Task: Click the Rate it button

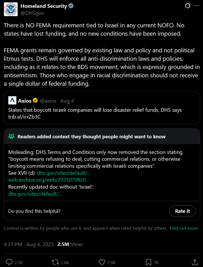Action: pos(182,211)
